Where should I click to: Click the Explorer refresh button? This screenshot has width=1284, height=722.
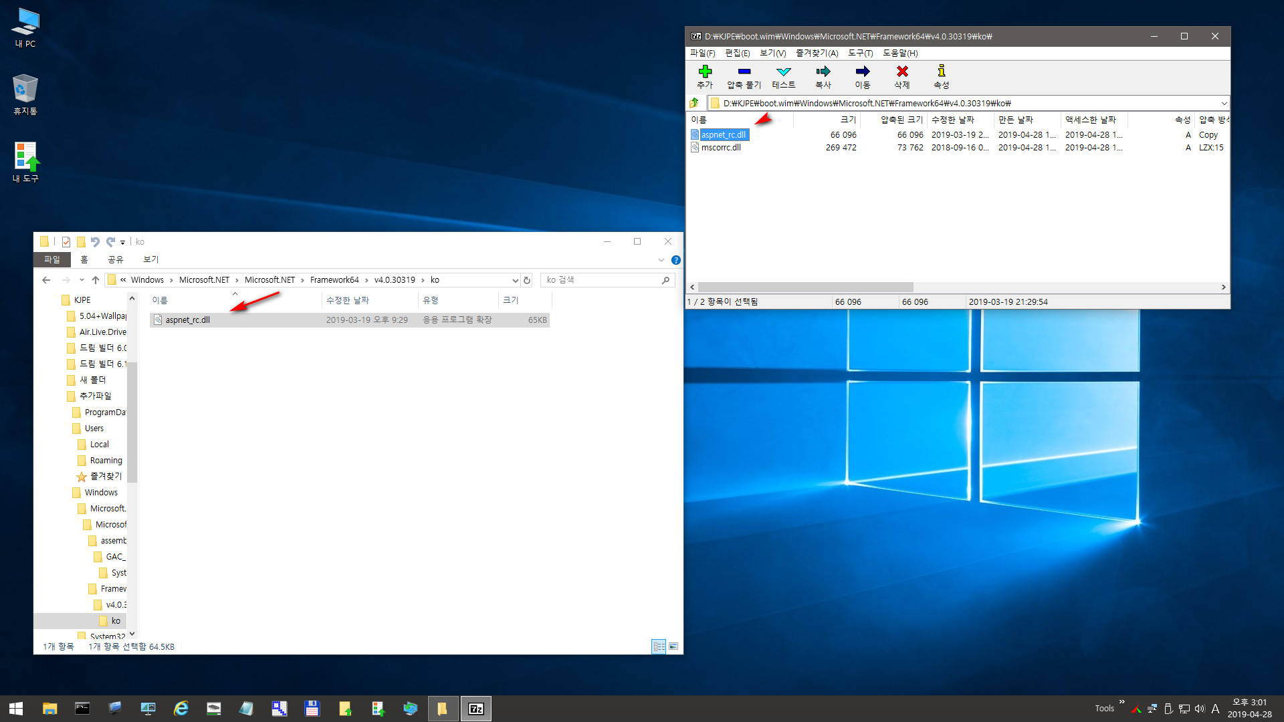pyautogui.click(x=527, y=280)
